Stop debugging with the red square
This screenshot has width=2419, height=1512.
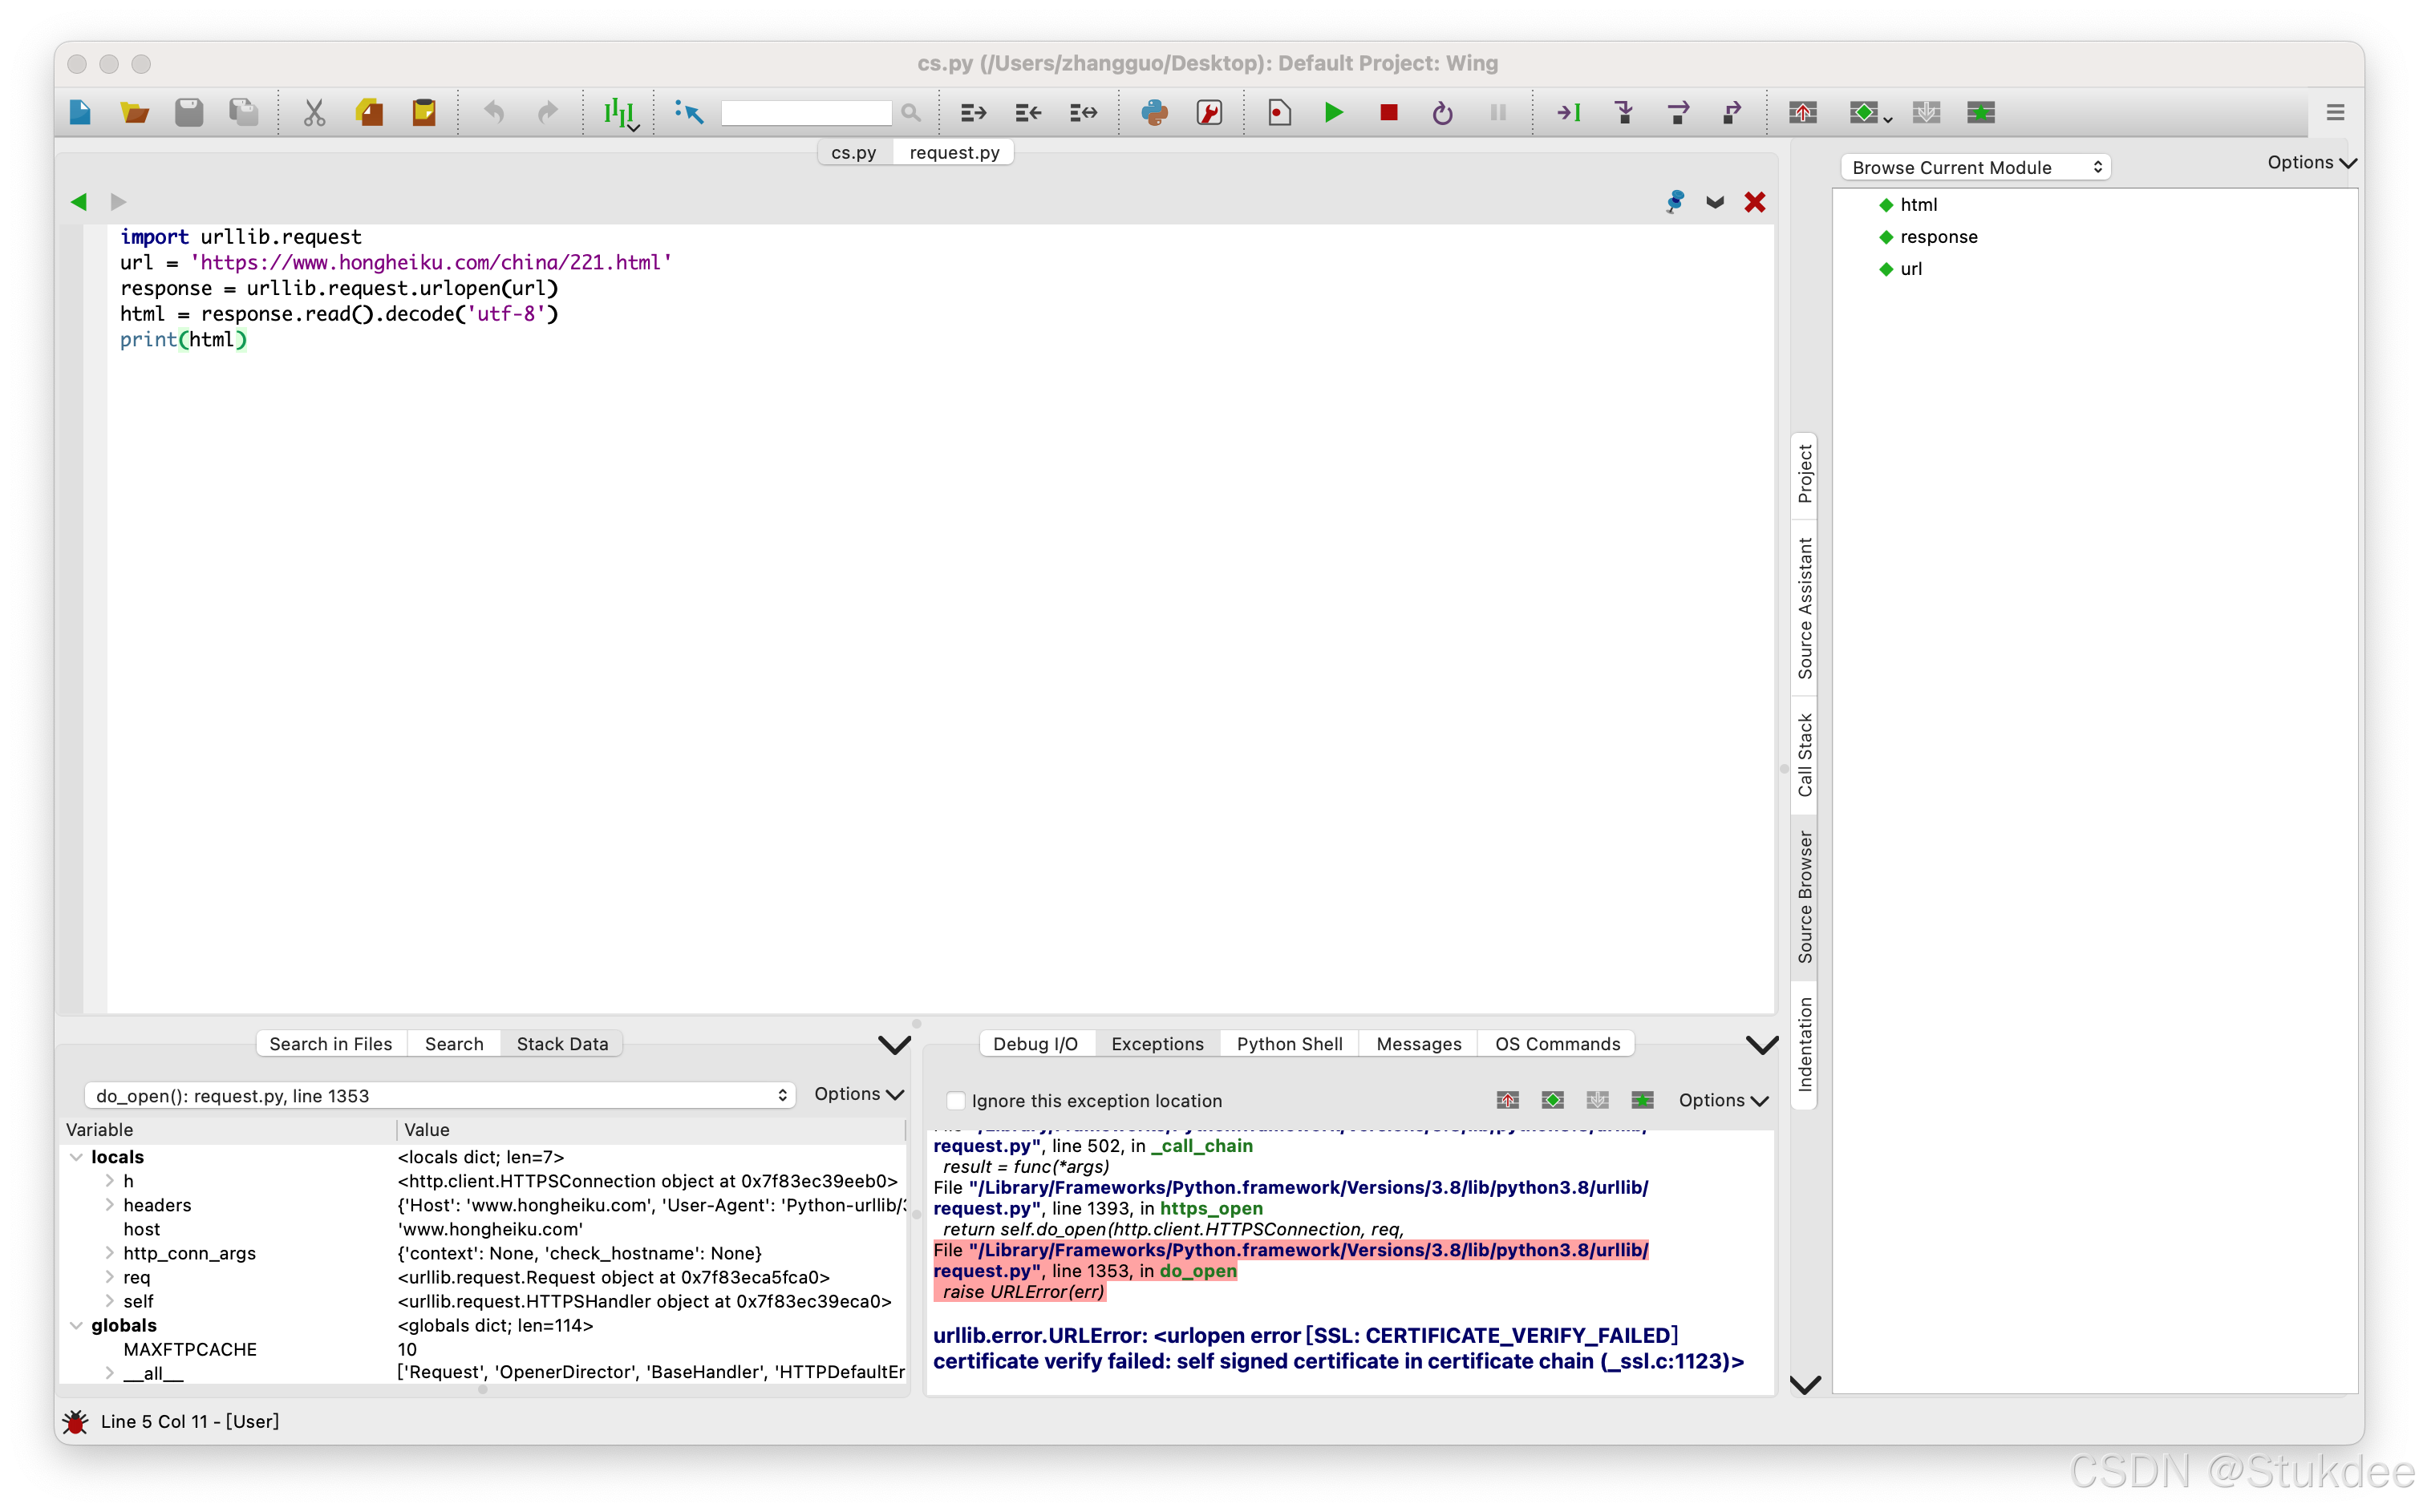1388,113
